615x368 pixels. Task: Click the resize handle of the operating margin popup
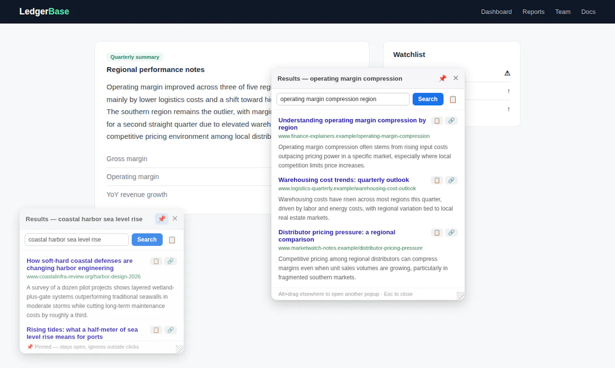[x=460, y=295]
